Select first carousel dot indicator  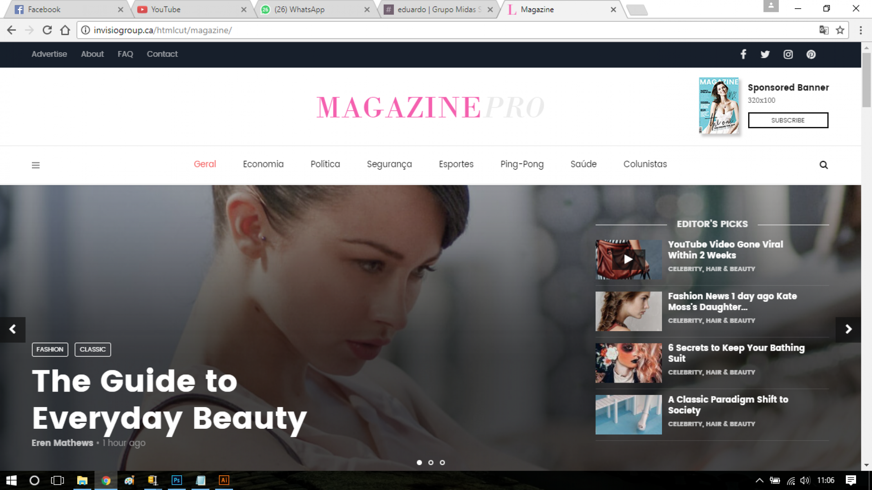tap(419, 463)
